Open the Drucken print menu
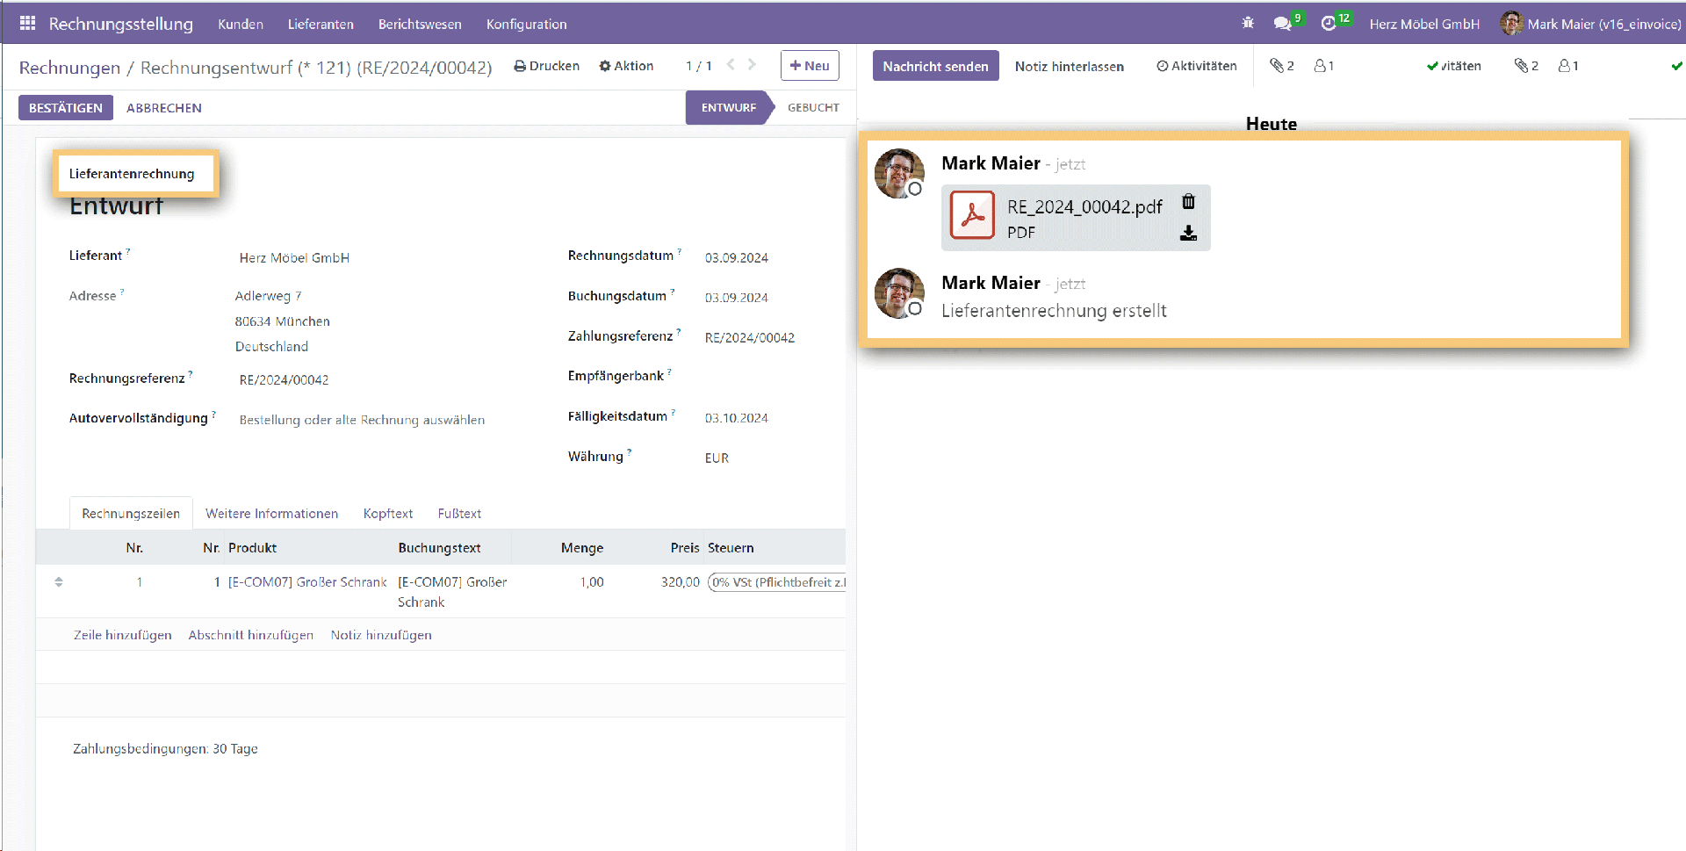 tap(546, 66)
